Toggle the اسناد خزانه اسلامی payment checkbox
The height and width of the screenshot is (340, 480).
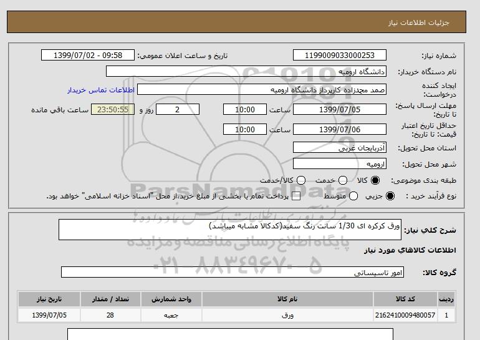(296, 197)
